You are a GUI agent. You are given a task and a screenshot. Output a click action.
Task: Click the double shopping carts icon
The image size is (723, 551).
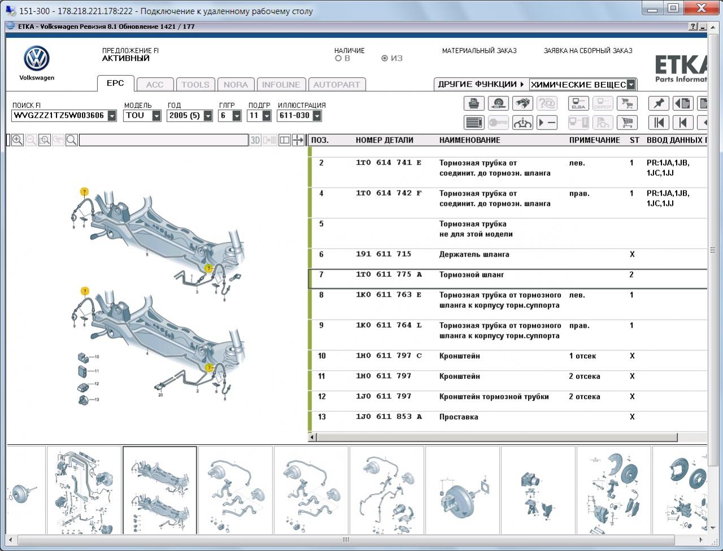(627, 103)
